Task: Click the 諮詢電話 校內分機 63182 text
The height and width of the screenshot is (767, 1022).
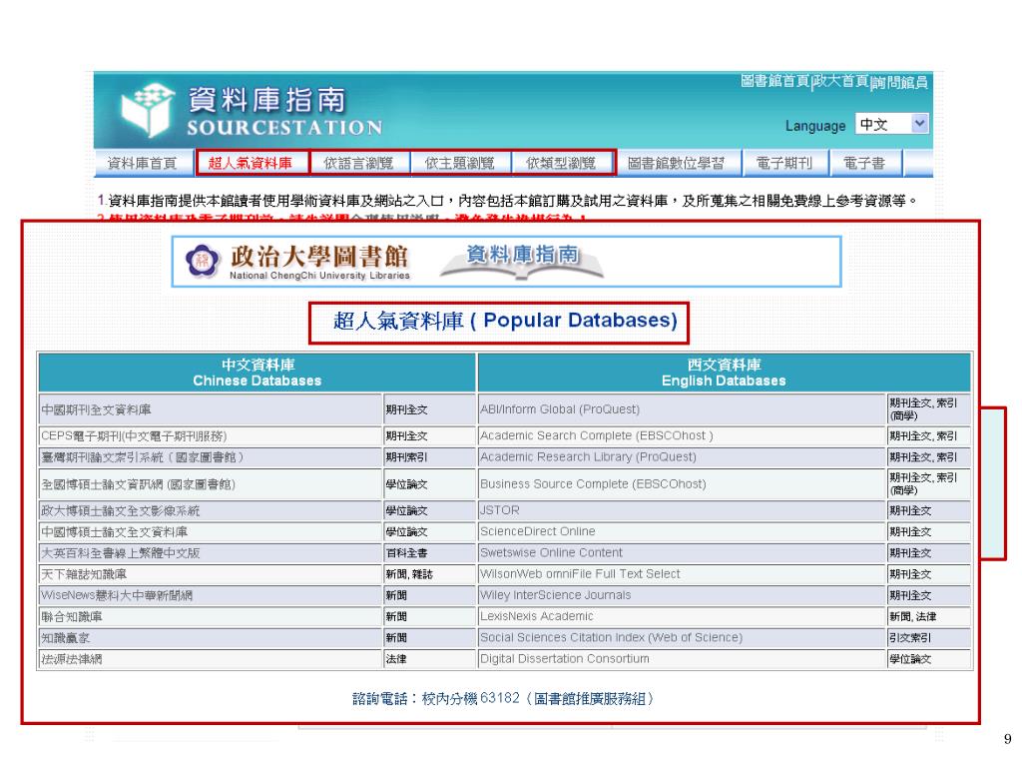Action: point(503,698)
